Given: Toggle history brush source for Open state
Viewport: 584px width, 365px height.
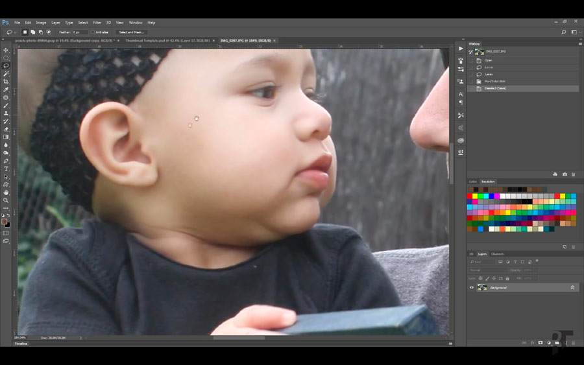Looking at the screenshot, I should tap(472, 60).
